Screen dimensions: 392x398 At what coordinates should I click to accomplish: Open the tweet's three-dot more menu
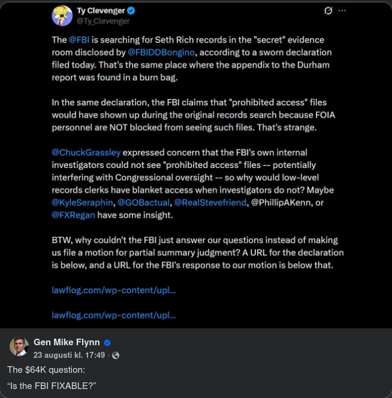(x=342, y=11)
